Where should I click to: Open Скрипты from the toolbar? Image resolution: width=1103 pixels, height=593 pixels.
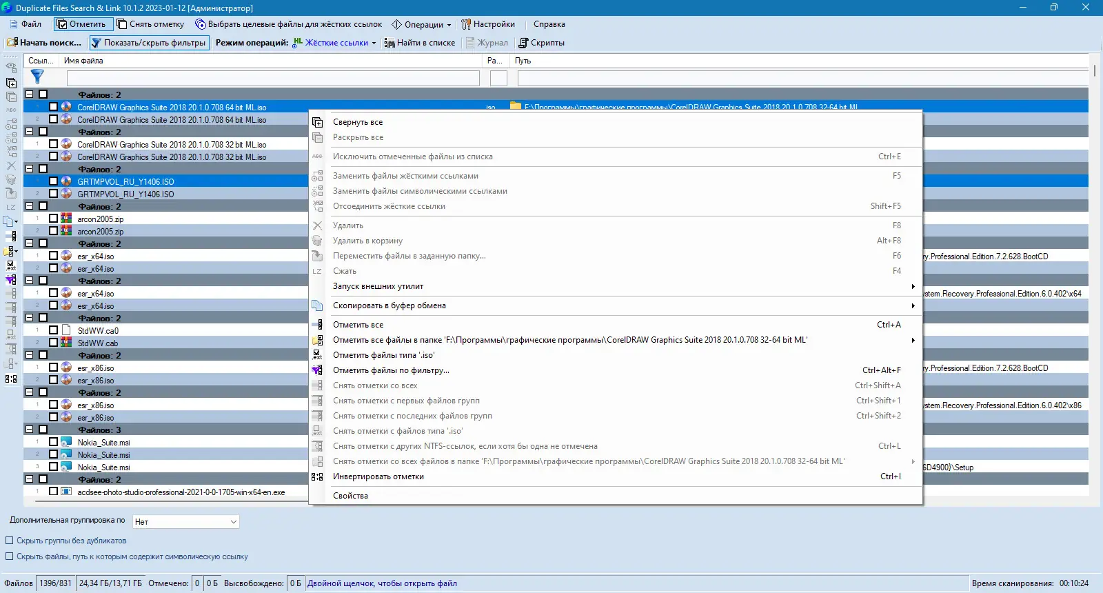[541, 43]
